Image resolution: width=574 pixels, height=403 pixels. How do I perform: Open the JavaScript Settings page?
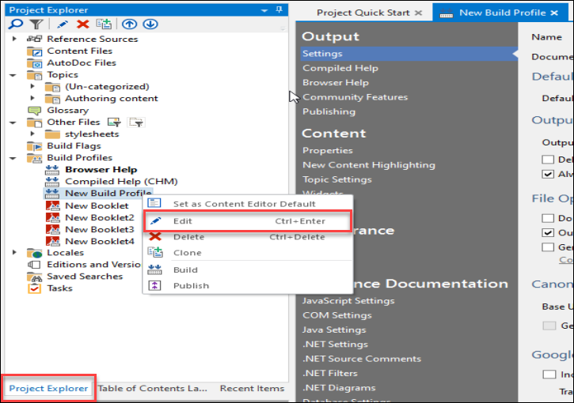pos(348,300)
